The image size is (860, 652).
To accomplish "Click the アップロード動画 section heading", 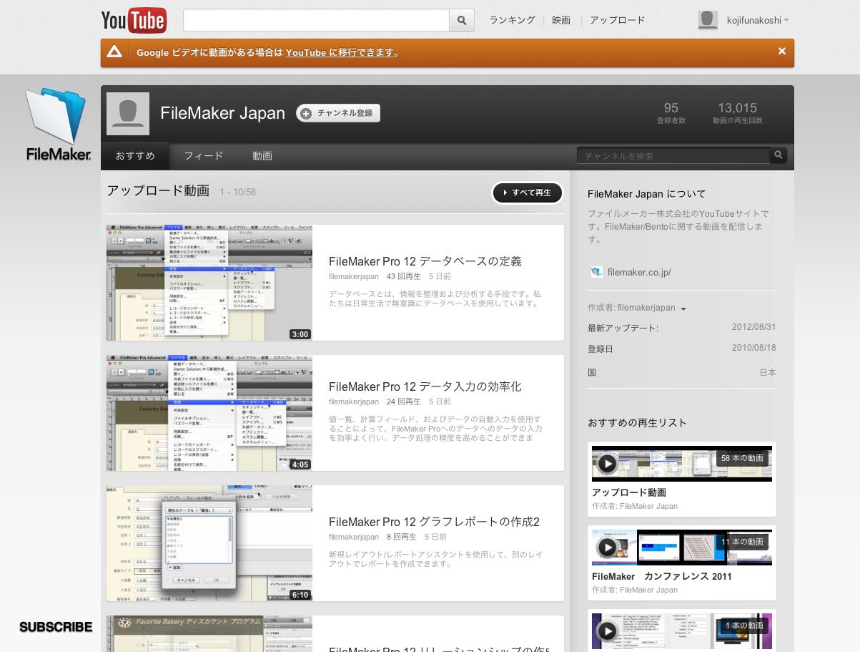I will pos(158,190).
